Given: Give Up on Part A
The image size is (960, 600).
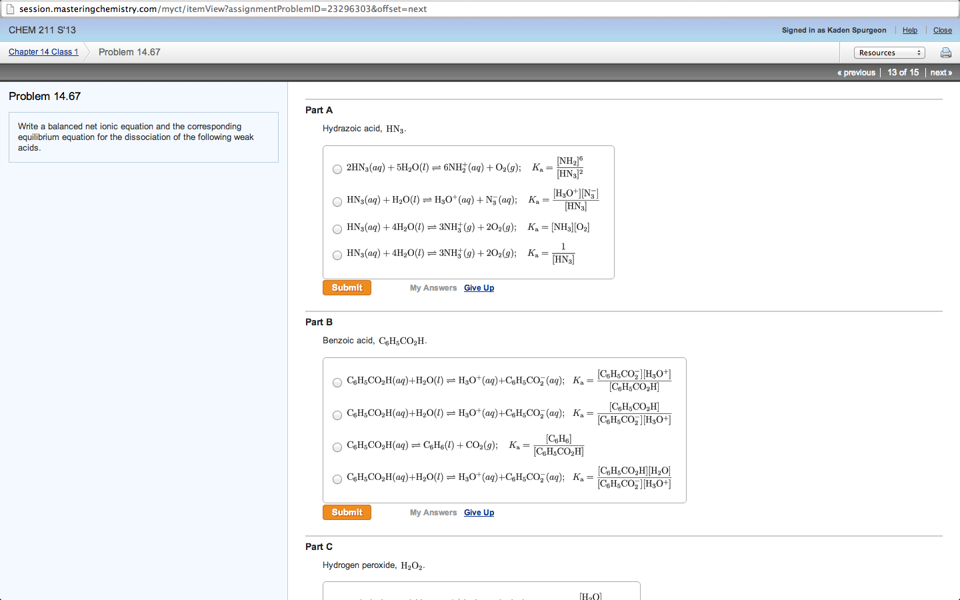Looking at the screenshot, I should (x=479, y=287).
